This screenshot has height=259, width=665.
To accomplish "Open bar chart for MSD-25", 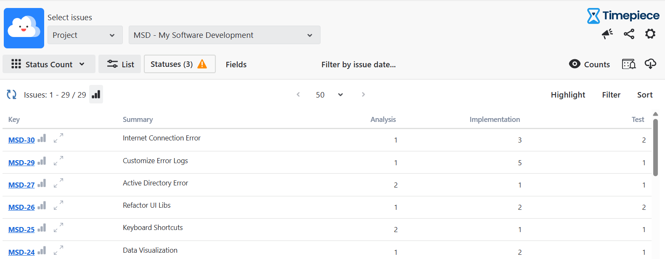I will tap(42, 228).
